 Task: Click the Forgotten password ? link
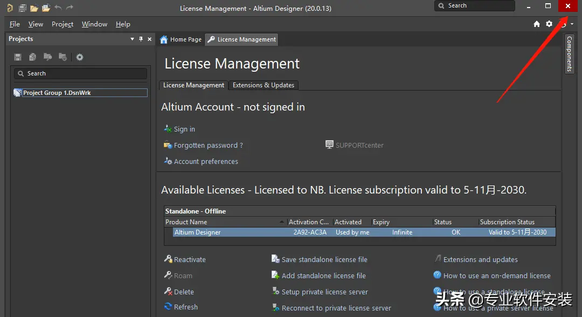click(208, 146)
